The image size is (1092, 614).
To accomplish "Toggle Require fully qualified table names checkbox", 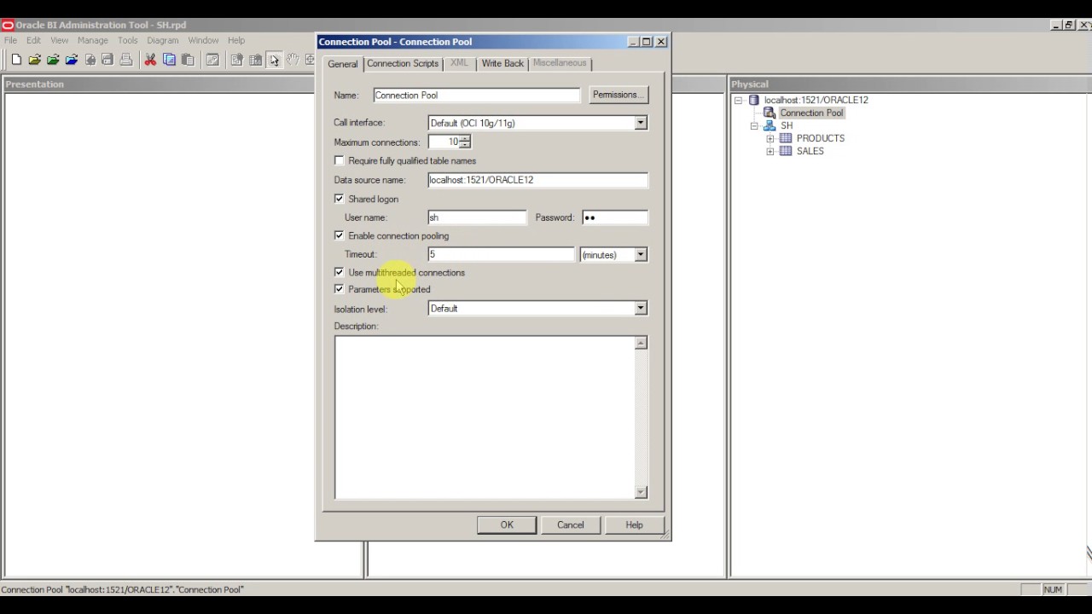I will coord(340,160).
